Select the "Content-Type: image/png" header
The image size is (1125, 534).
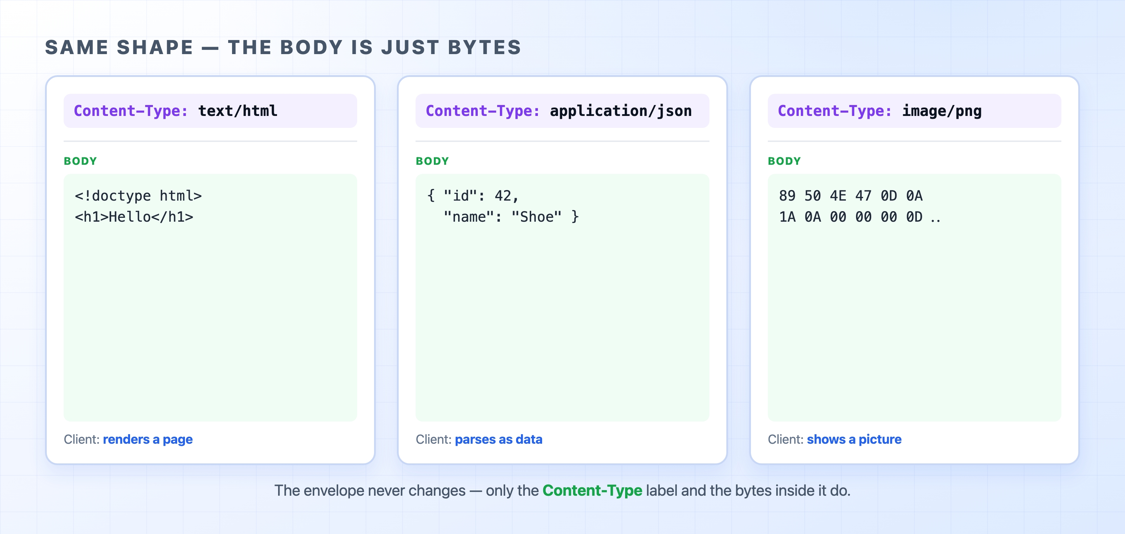click(914, 111)
